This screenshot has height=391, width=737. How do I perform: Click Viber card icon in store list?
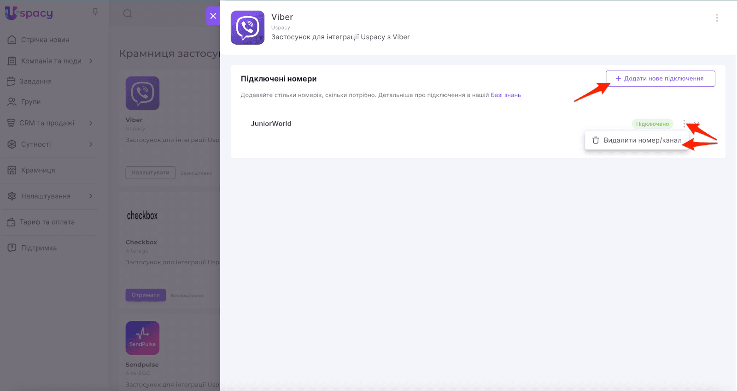142,93
